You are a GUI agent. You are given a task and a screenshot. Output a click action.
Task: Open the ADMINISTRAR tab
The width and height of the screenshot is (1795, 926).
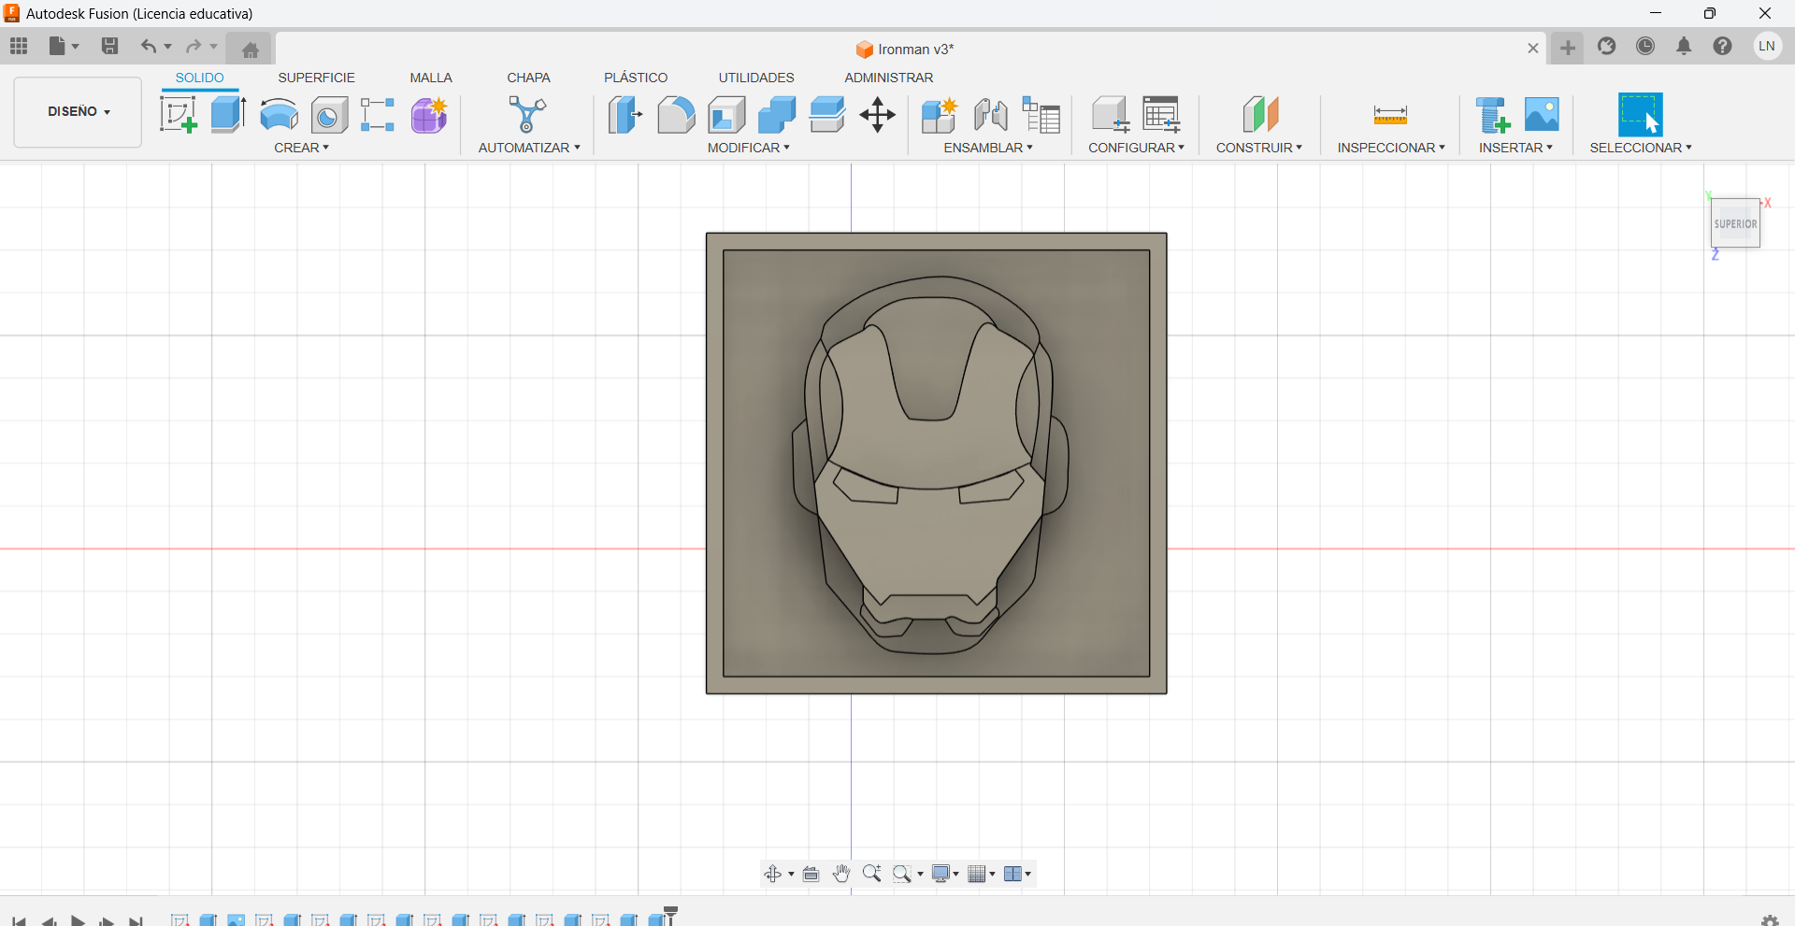(888, 78)
